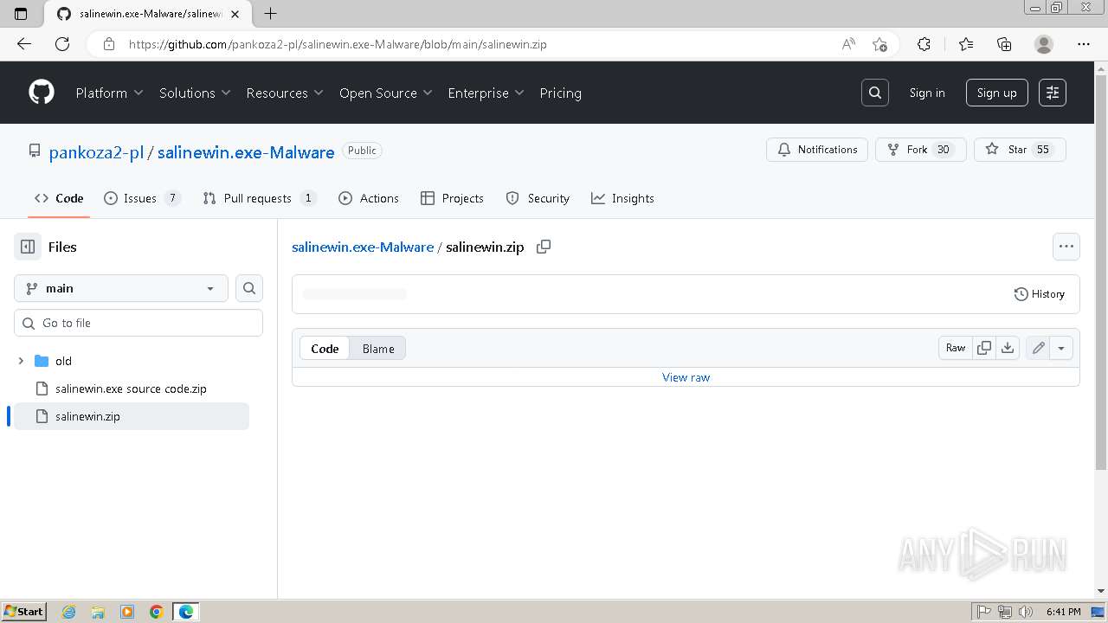The width and height of the screenshot is (1108, 623).
Task: Download the raw salinewin.zip file
Action: (1008, 348)
